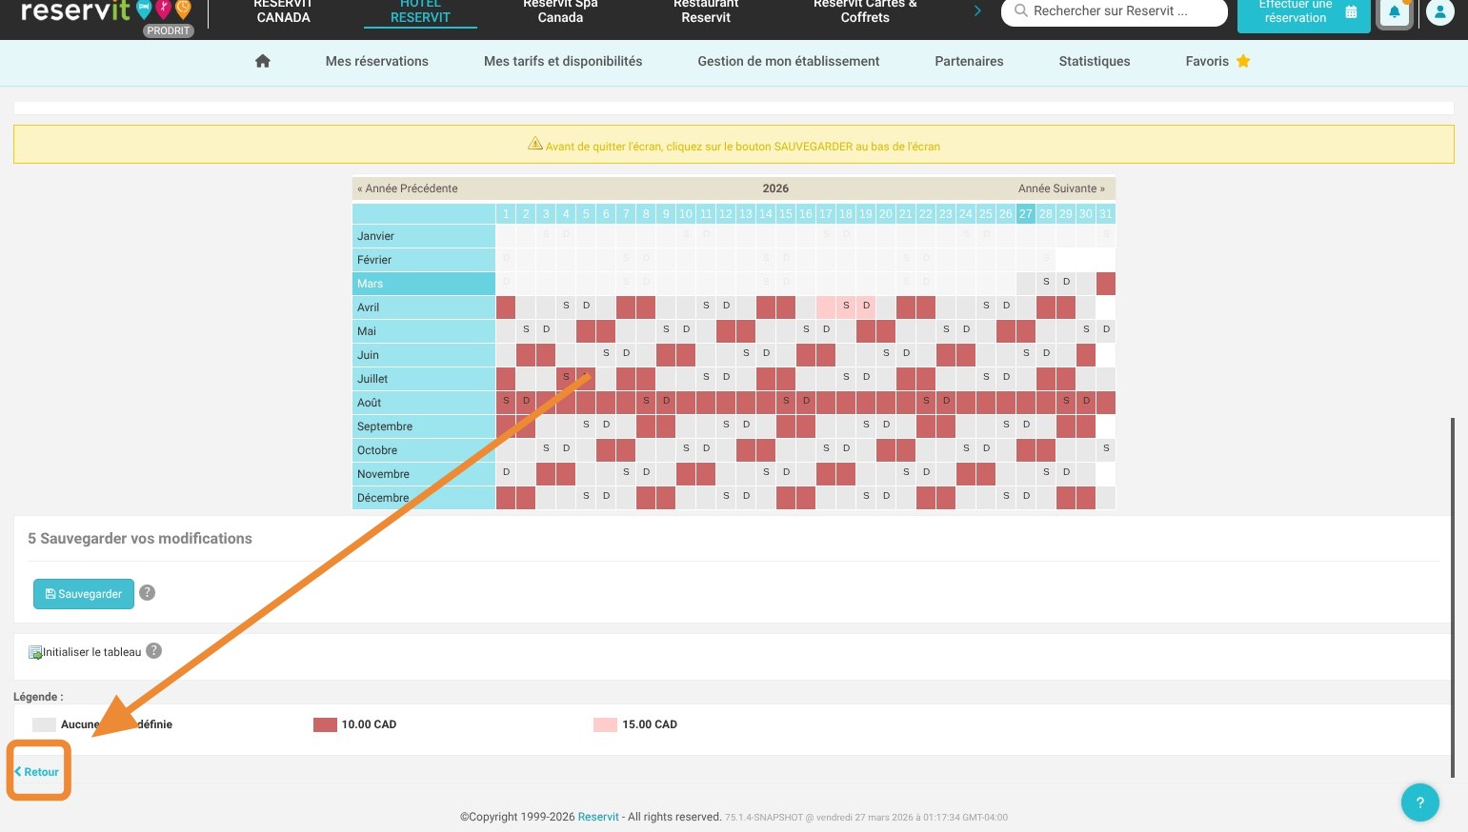Screen dimensions: 1468x832
Task: Switch to RESERVIT CANADA establishment
Action: 283,11
